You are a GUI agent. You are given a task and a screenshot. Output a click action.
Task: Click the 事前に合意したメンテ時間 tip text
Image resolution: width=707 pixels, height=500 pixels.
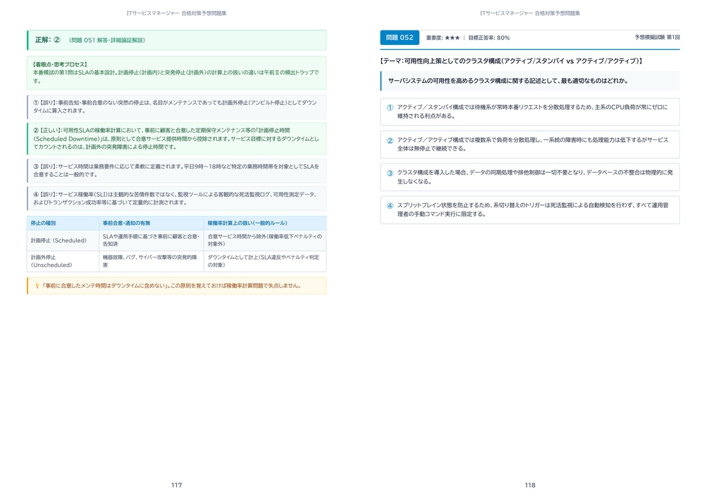pyautogui.click(x=171, y=286)
